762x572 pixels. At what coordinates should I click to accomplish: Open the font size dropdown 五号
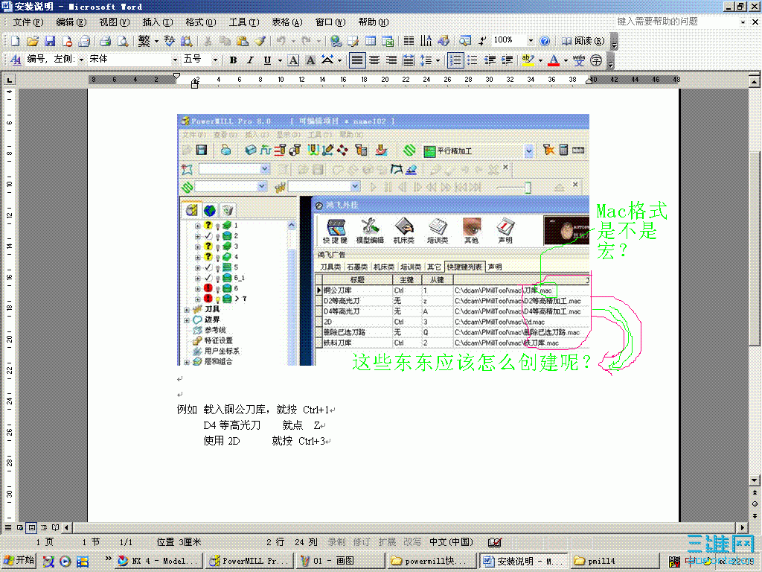pos(215,60)
